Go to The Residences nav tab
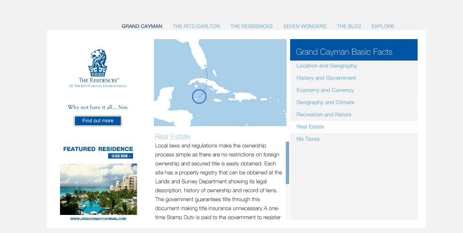Image resolution: width=463 pixels, height=233 pixels. pos(251,26)
